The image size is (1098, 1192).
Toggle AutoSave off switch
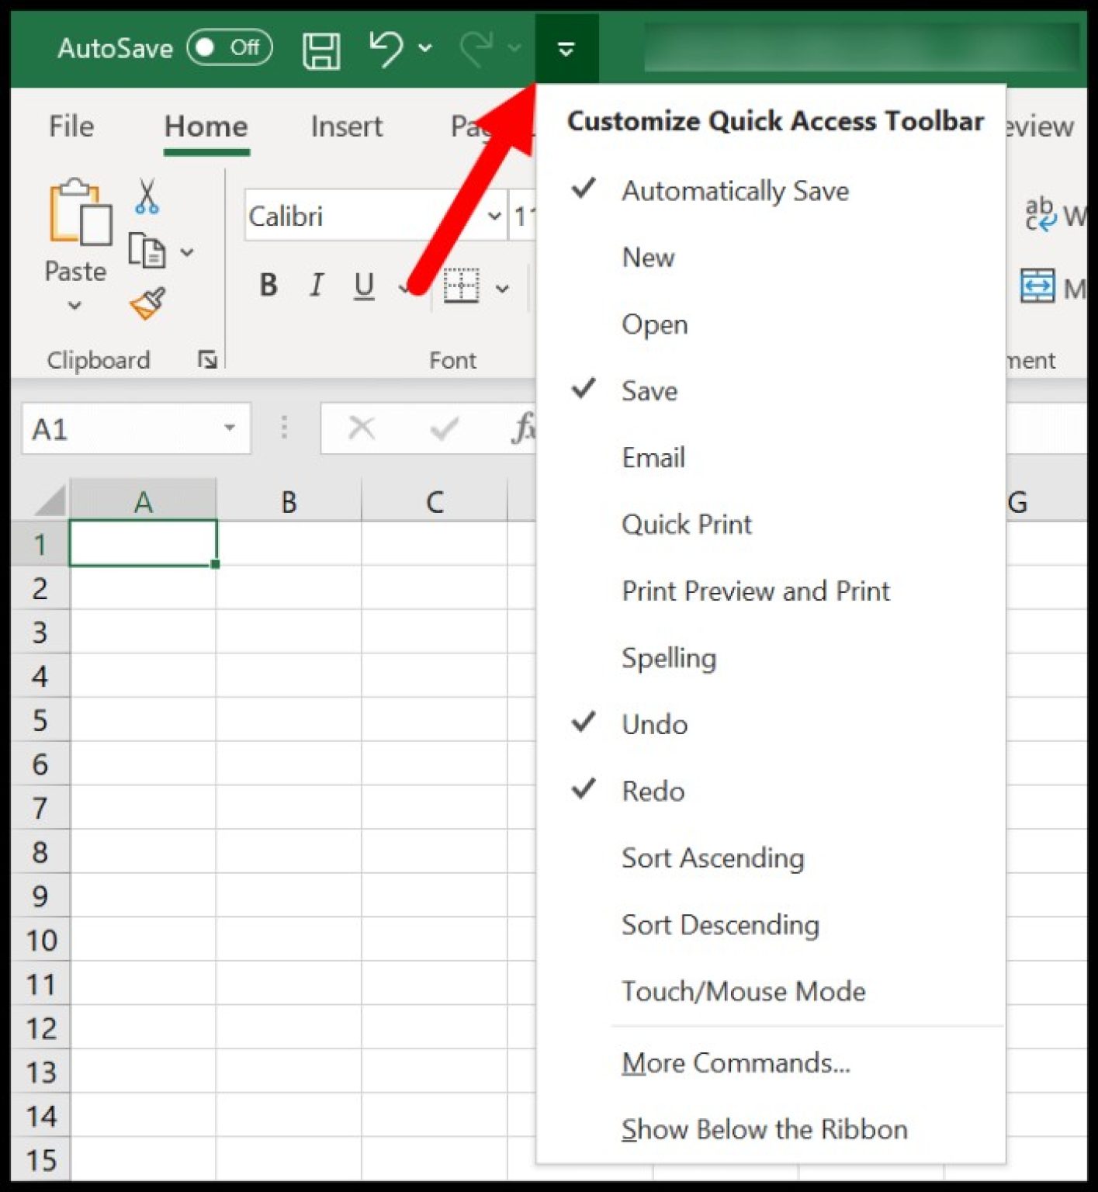tap(229, 47)
